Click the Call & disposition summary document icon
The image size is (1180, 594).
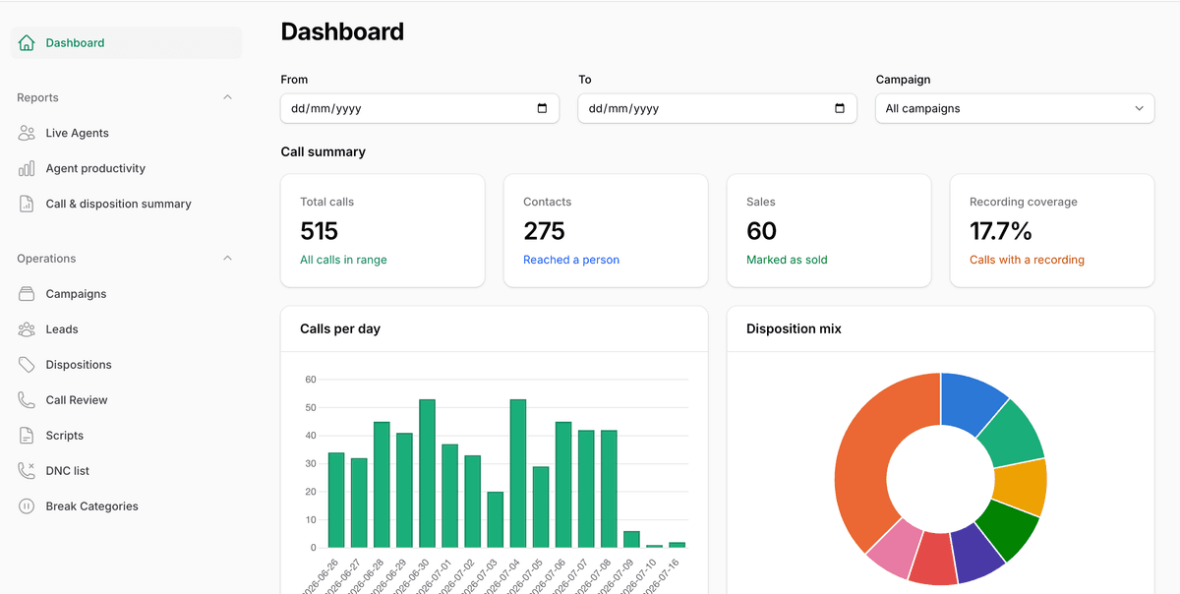27,204
